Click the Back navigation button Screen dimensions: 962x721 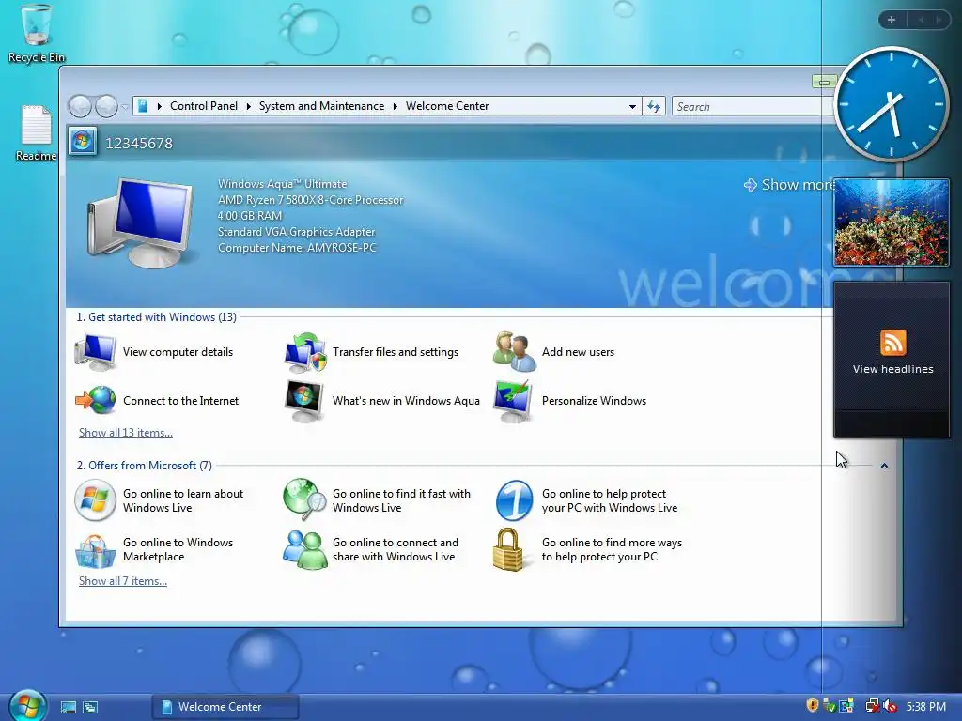[x=81, y=107]
